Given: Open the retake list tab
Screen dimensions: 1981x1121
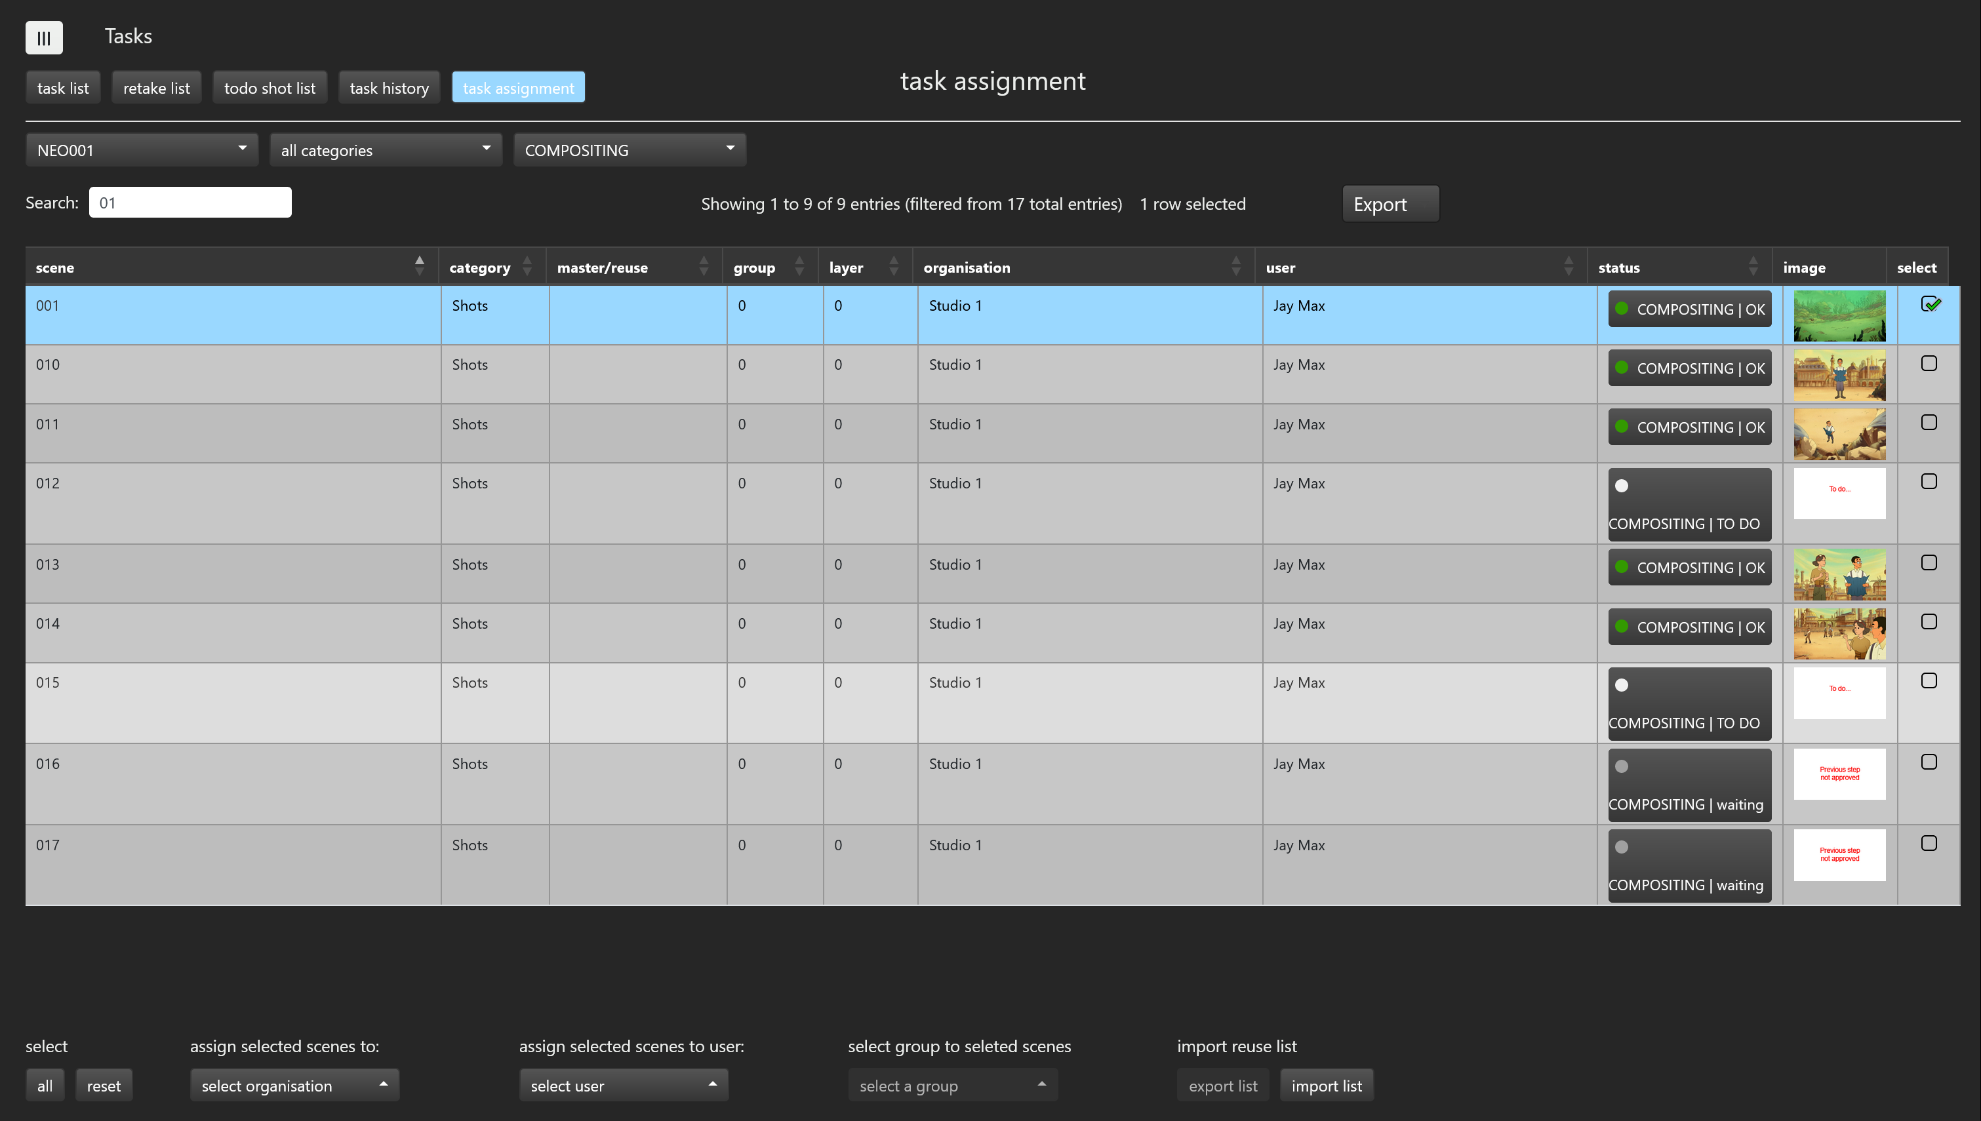Looking at the screenshot, I should tap(156, 88).
